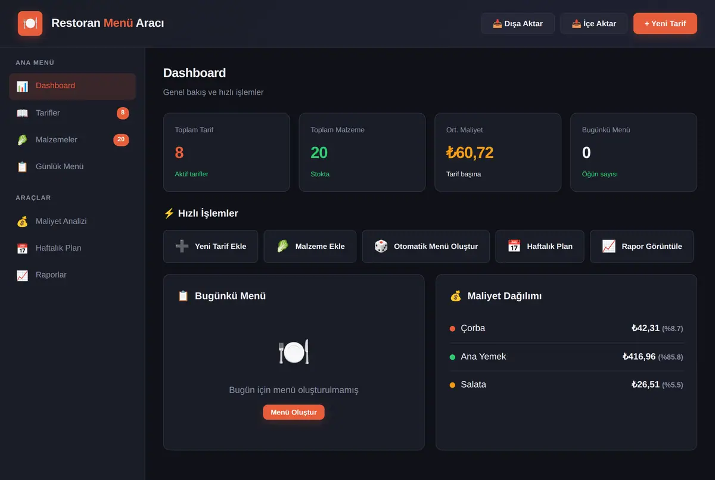This screenshot has width=715, height=480.
Task: Open the Tarifler menu item
Action: pyautogui.click(x=72, y=113)
